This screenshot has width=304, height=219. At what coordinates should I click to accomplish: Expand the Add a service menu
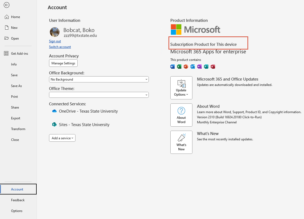62,138
